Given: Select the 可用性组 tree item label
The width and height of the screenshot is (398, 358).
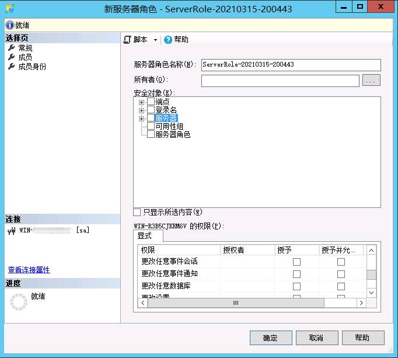Looking at the screenshot, I should tap(169, 126).
